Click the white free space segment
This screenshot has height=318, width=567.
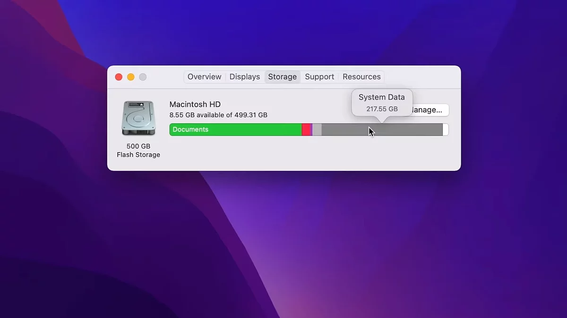click(x=445, y=130)
